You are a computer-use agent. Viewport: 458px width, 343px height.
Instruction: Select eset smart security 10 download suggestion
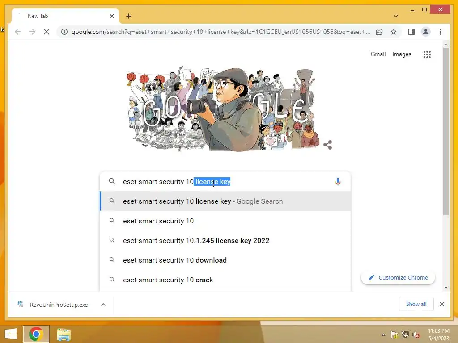tap(225, 260)
